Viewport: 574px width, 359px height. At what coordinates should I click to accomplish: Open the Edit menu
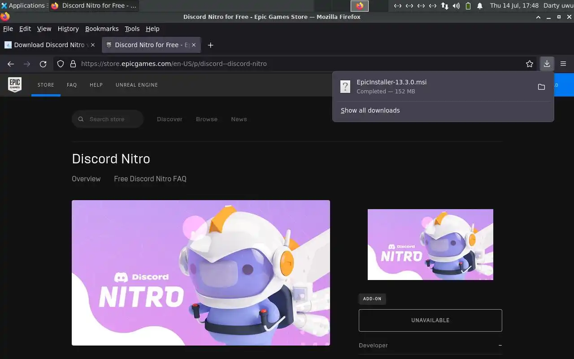pos(25,29)
